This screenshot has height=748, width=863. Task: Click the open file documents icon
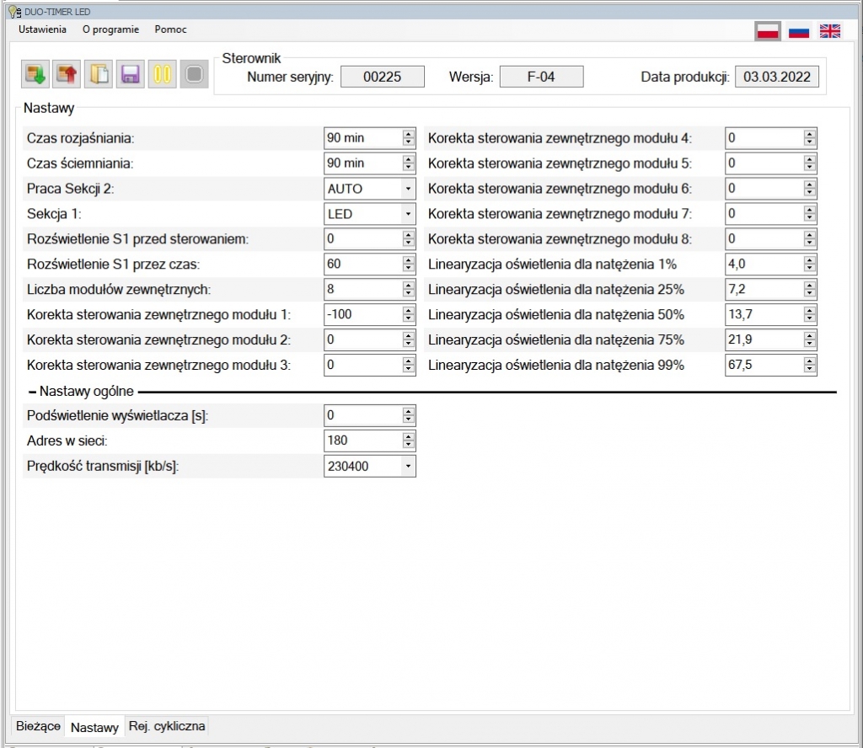pos(99,74)
